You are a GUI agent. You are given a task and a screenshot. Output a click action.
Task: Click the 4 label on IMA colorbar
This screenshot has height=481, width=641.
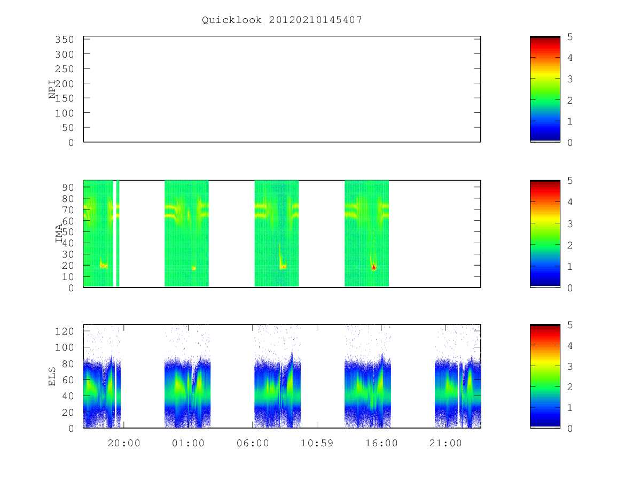click(570, 202)
